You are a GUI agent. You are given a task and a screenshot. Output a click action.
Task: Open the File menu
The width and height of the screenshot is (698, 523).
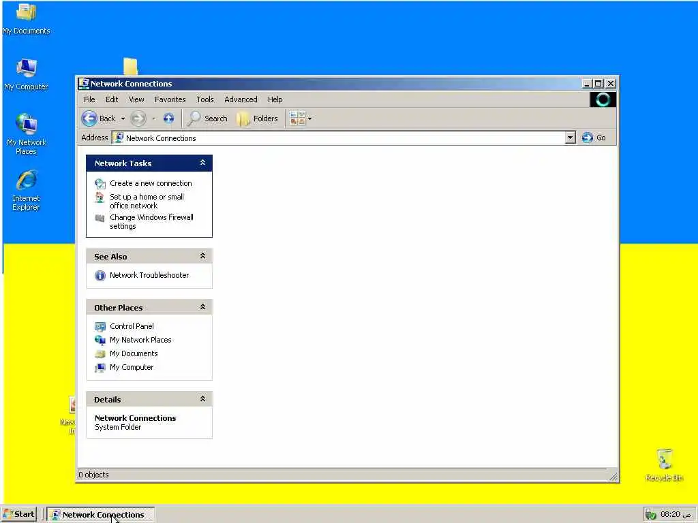(89, 99)
